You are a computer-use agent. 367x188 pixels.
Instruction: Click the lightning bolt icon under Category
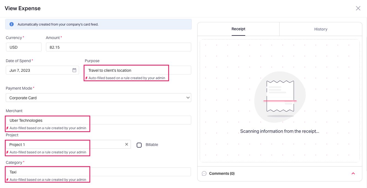tap(7, 180)
